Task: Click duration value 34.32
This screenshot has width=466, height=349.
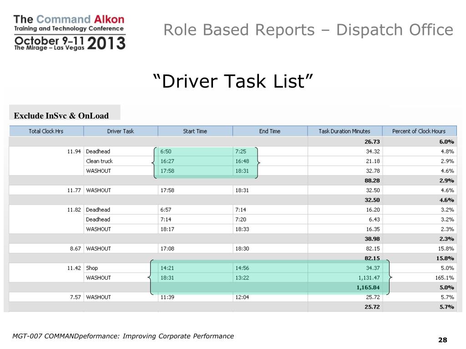Action: click(373, 151)
